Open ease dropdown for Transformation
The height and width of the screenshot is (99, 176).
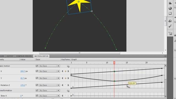pyautogui.click(x=49, y=90)
